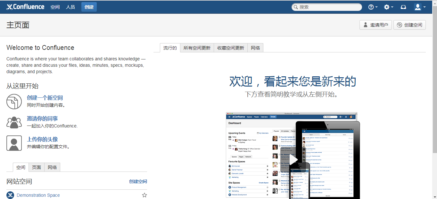The height and width of the screenshot is (199, 437).
Task: Open the administration gear icon menu
Action: (x=387, y=7)
